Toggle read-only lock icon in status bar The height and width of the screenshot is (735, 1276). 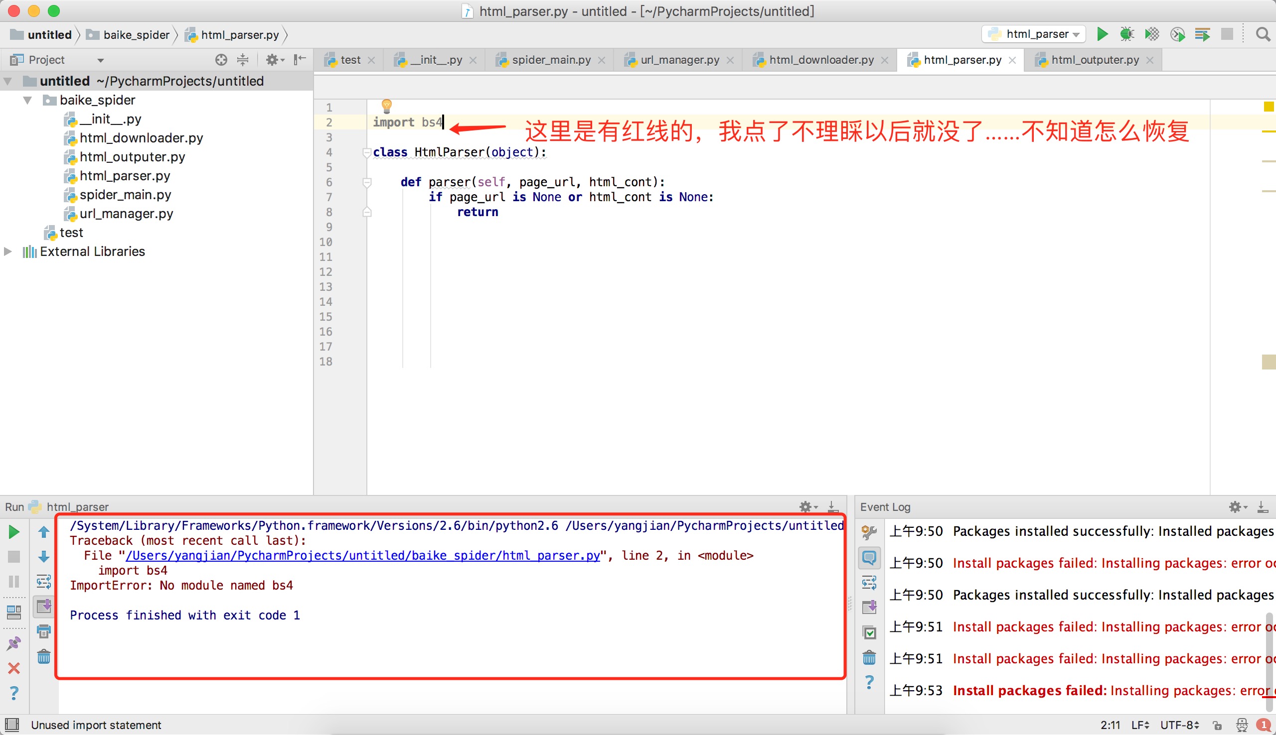tap(1217, 726)
